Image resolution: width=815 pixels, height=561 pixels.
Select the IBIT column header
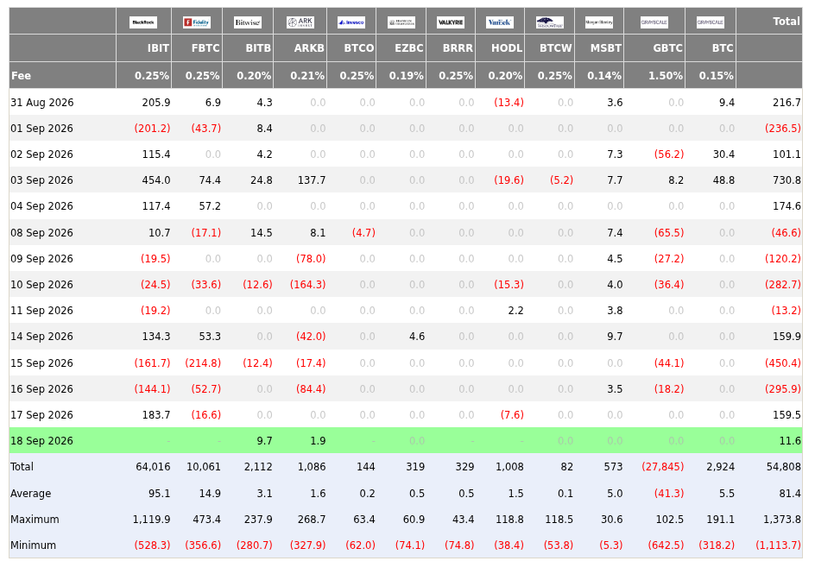pos(158,48)
